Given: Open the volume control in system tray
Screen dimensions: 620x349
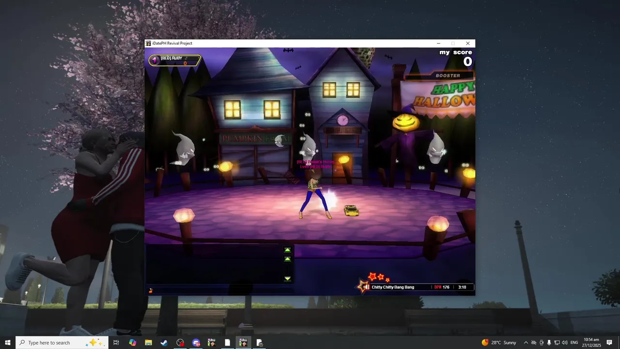Looking at the screenshot, I should pos(565,343).
